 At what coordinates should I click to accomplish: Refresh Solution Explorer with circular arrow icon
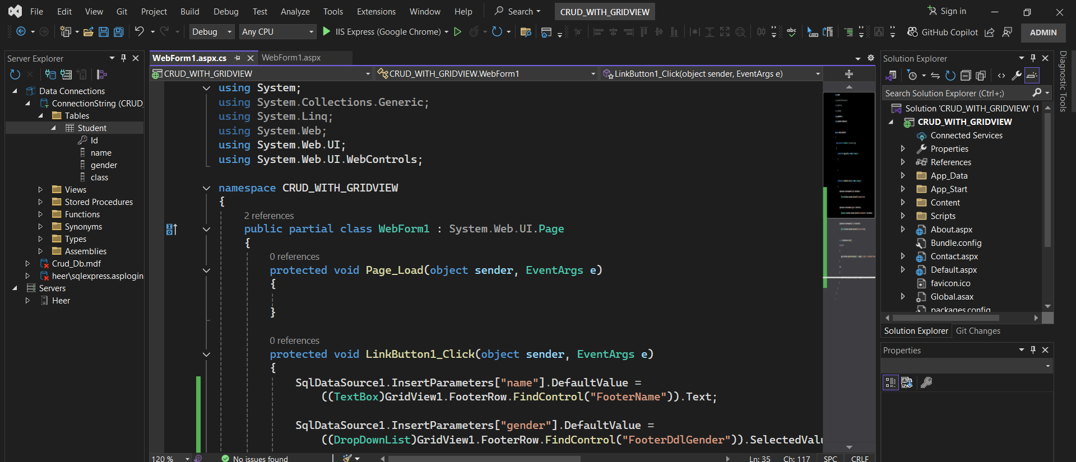click(x=950, y=76)
